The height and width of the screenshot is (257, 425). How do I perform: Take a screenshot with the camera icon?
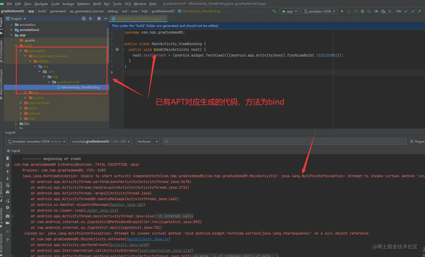tap(8, 216)
